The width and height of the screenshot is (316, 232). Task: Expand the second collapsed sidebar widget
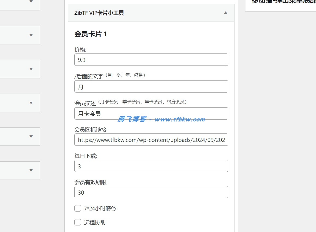pos(31,35)
